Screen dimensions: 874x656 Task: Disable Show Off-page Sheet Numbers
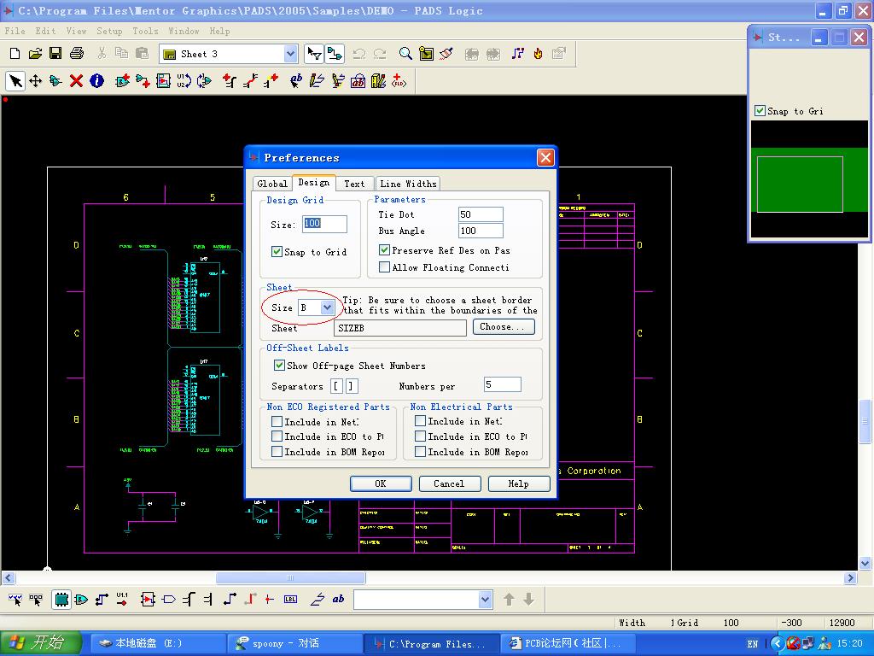279,366
